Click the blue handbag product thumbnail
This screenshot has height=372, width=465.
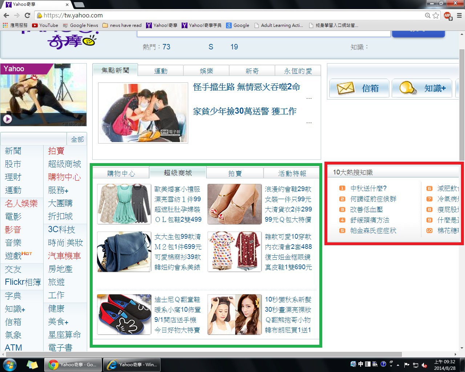(x=124, y=252)
